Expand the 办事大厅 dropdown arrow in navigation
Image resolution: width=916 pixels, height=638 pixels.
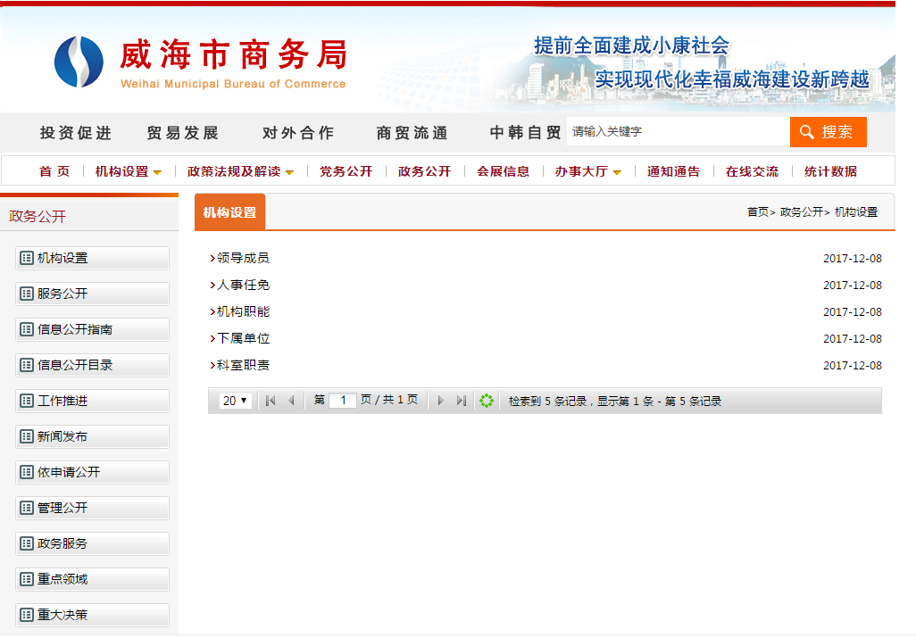(617, 172)
